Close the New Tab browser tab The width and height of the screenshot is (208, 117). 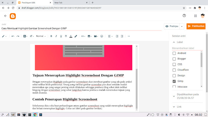pyautogui.click(x=87, y=3)
